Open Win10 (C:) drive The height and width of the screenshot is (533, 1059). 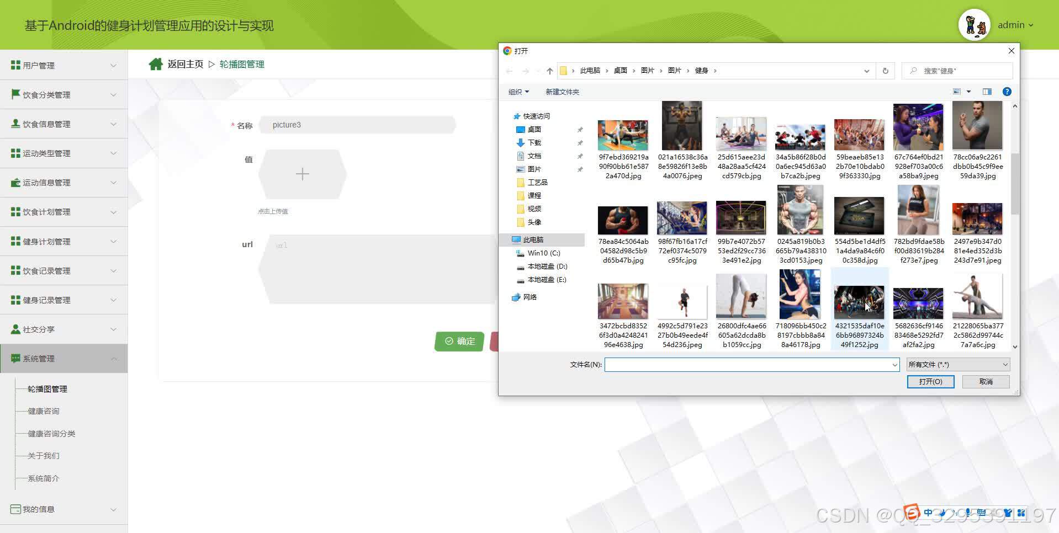pos(543,253)
